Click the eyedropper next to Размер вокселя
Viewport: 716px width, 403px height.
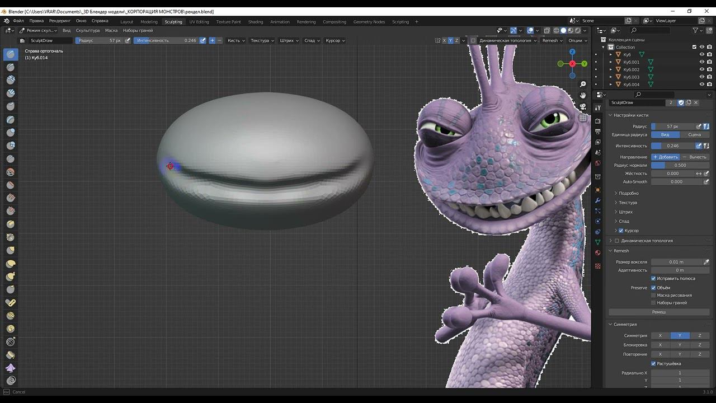coord(706,262)
